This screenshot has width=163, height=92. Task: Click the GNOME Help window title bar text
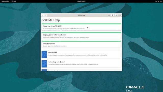[x=81, y=15]
